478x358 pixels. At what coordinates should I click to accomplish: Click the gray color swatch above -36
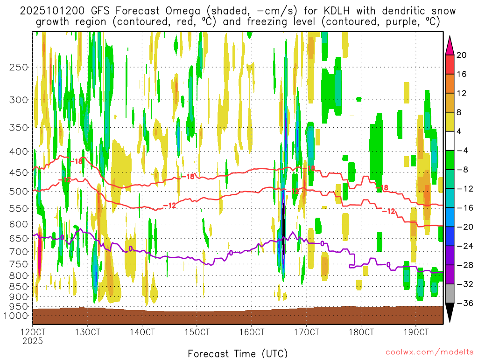[x=450, y=294]
